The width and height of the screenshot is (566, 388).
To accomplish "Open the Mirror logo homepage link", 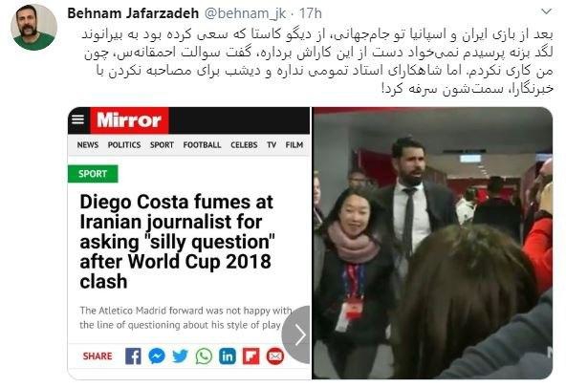I will 129,120.
